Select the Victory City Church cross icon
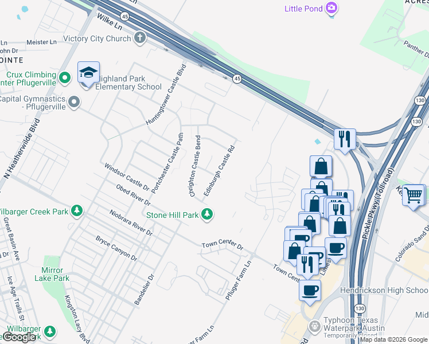The width and height of the screenshot is (429, 344). pyautogui.click(x=140, y=37)
